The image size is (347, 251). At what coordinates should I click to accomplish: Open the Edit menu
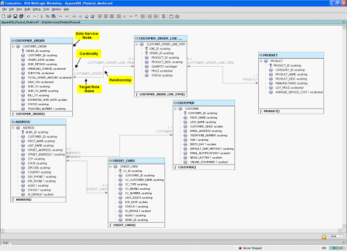tap(11, 9)
